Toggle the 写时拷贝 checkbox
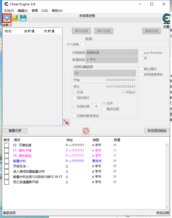The image size is (172, 218). point(74,98)
